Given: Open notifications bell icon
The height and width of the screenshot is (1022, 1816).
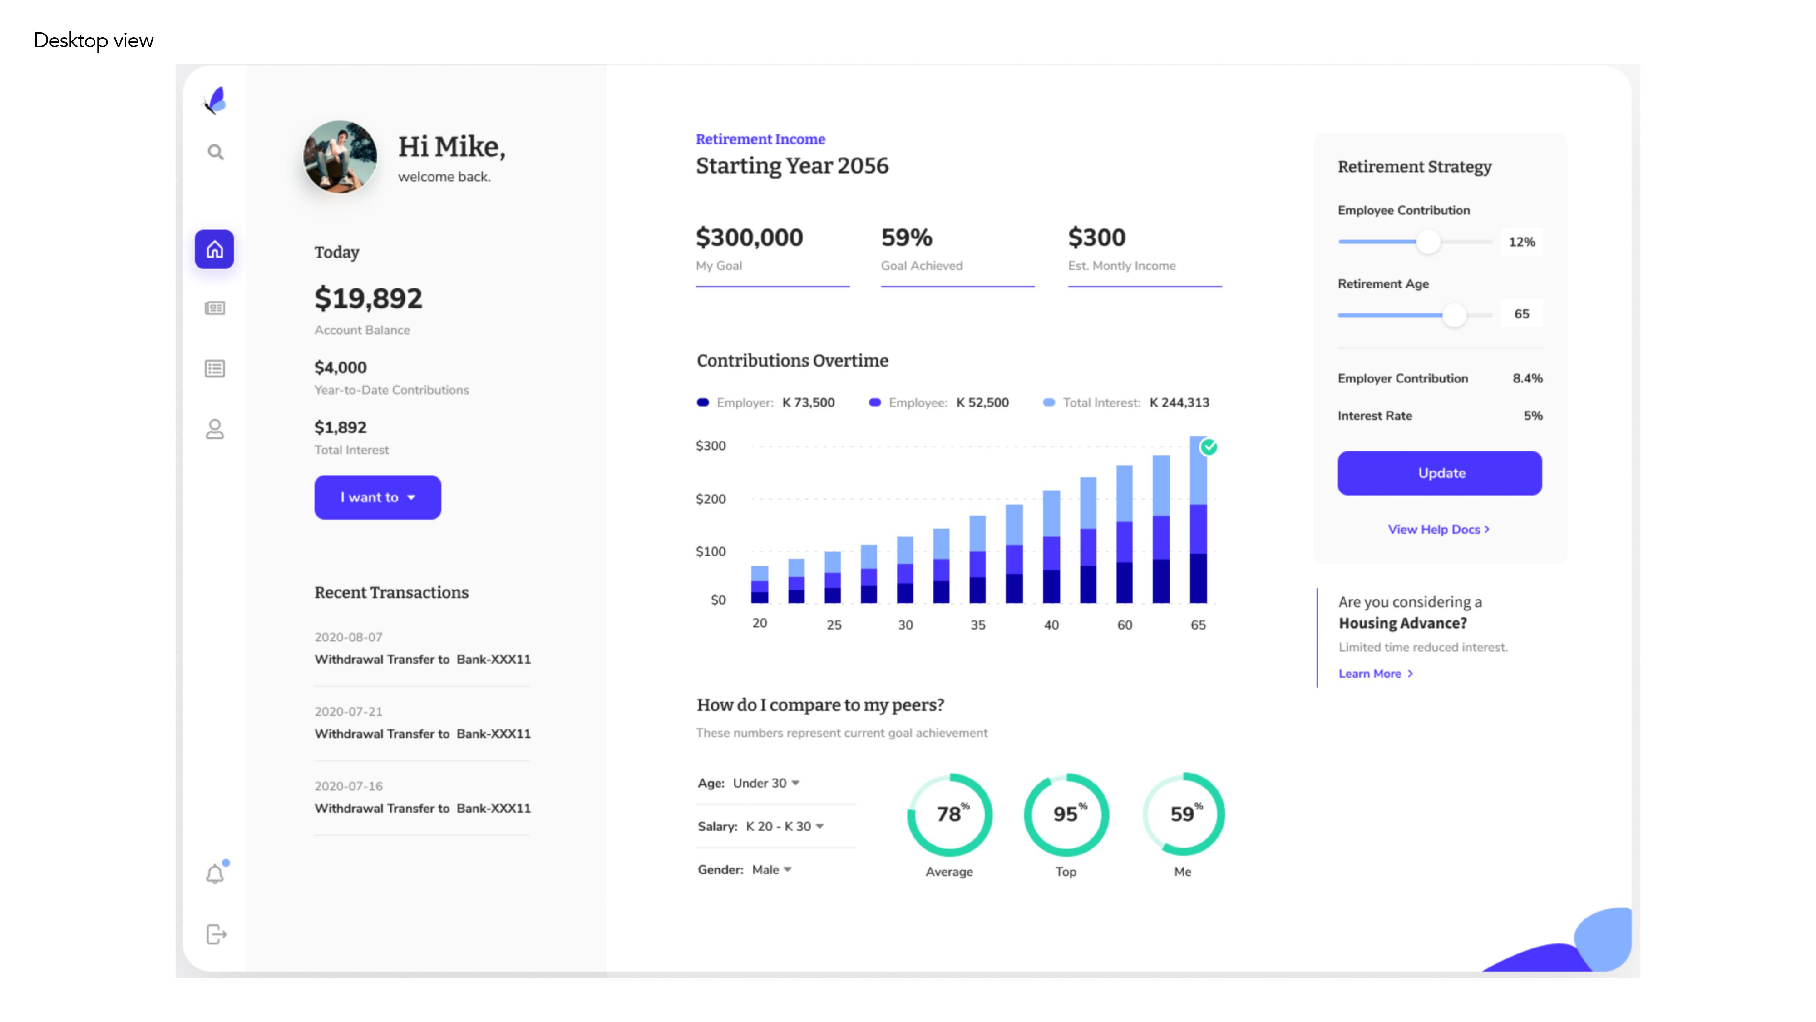Looking at the screenshot, I should tap(215, 874).
